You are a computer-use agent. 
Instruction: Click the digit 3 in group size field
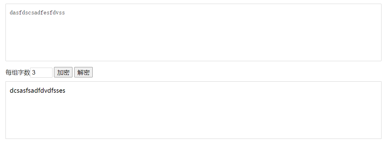tap(34, 72)
